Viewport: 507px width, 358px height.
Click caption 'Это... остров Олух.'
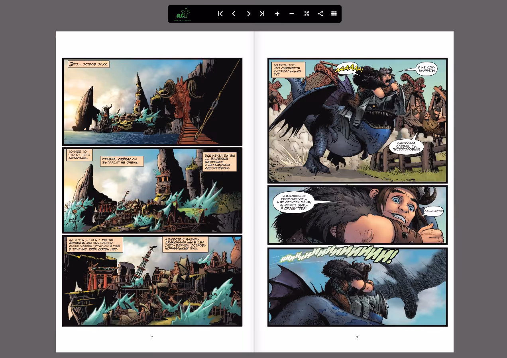pos(88,64)
